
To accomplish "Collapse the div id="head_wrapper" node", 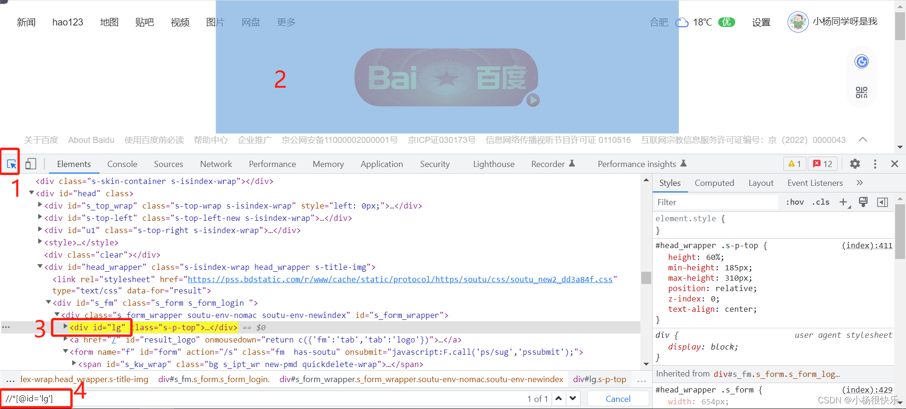I will coord(40,267).
